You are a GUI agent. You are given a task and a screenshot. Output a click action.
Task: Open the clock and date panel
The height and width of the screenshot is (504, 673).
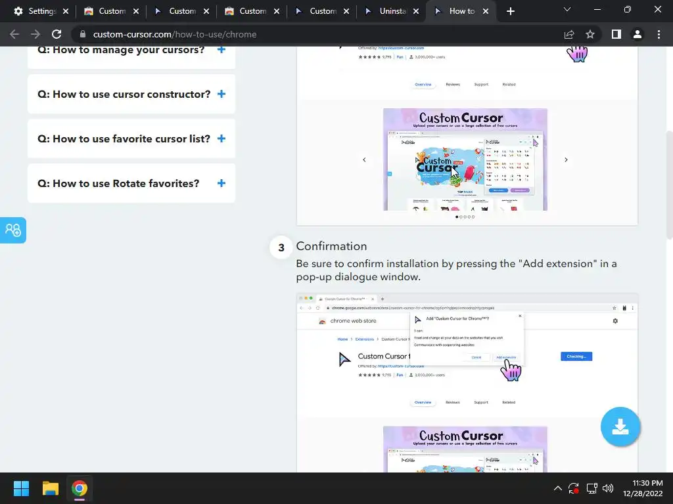(x=643, y=488)
